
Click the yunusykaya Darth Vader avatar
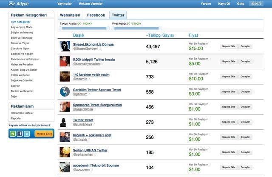tap(65, 122)
